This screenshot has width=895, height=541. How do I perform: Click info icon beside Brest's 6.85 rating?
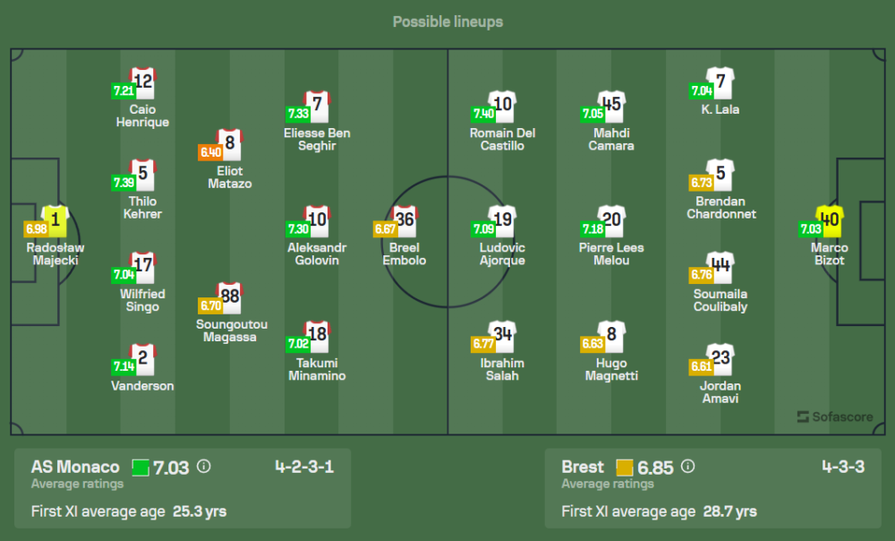point(687,467)
